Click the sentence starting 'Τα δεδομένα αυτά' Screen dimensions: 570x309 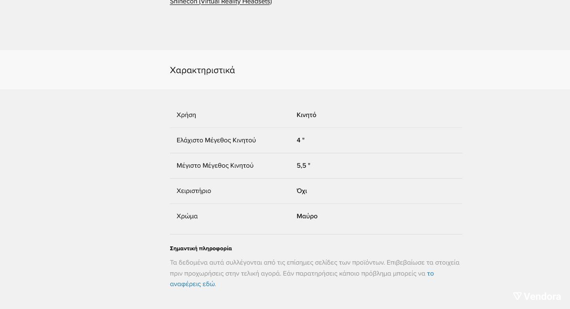point(277,263)
